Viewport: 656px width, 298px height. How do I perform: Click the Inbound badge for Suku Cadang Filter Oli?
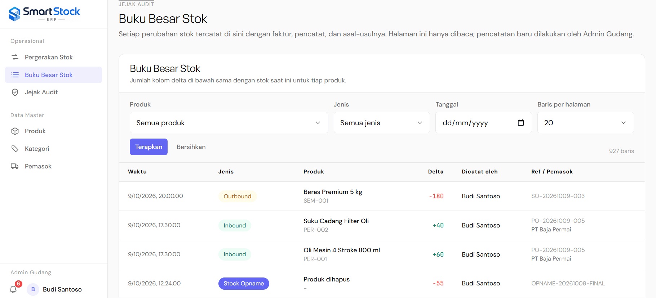tap(235, 225)
